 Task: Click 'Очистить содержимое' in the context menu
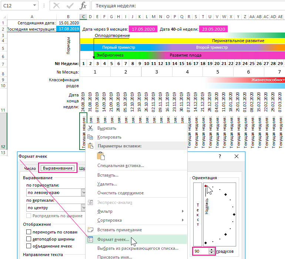click(120, 193)
